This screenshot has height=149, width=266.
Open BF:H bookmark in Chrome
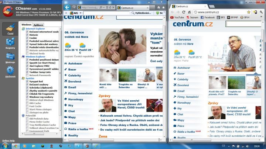(x=245, y=17)
